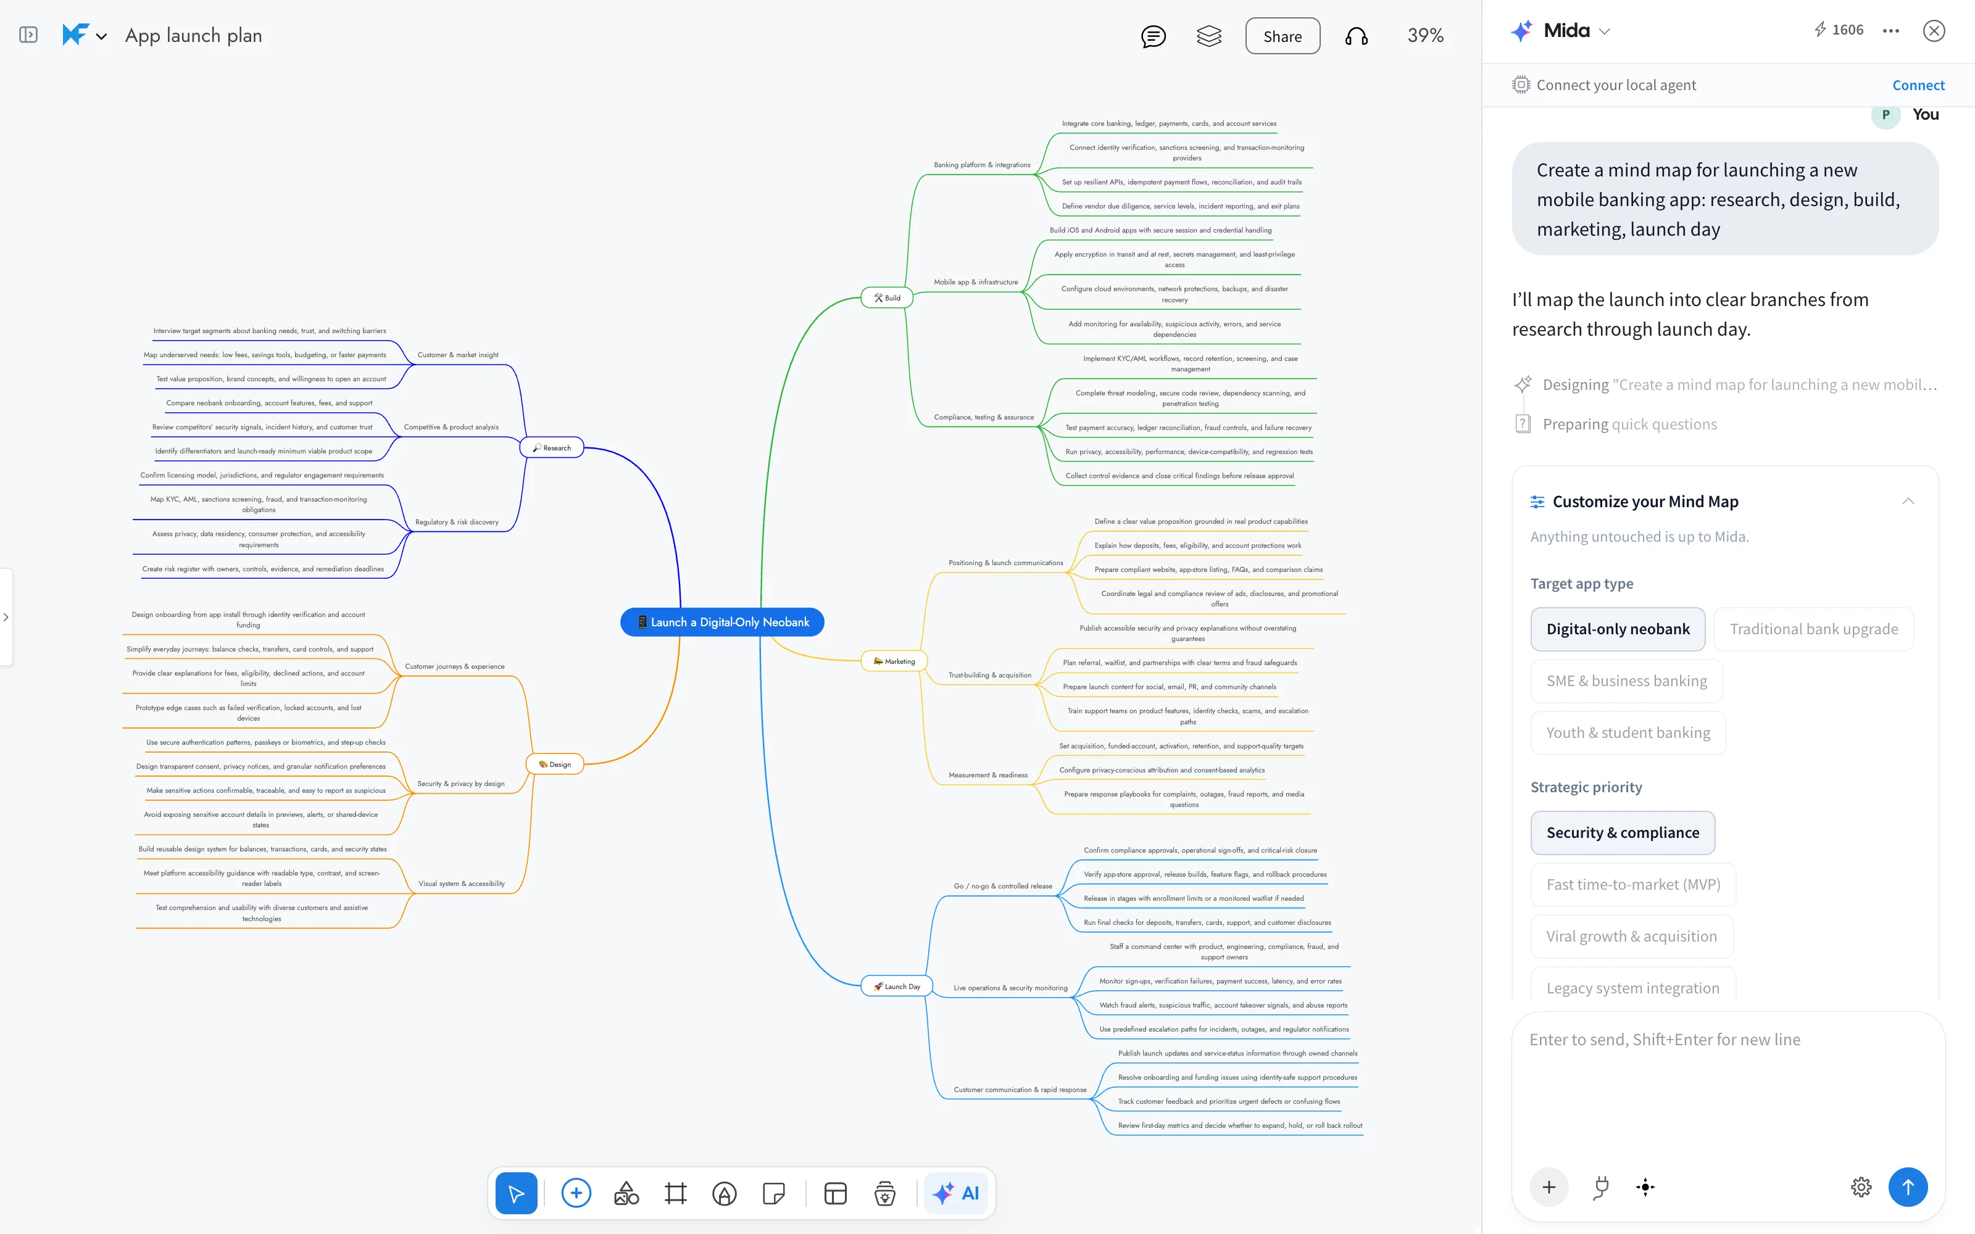
Task: Click the plug connector icon in chat input
Action: pos(1601,1186)
